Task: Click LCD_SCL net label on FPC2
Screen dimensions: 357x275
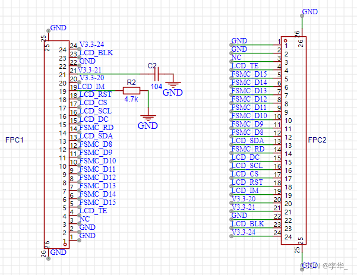Action: coord(247,166)
